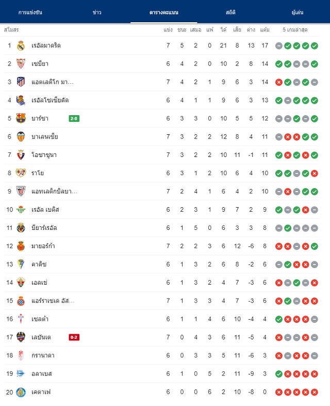Open the ข่าว tab

97,12
